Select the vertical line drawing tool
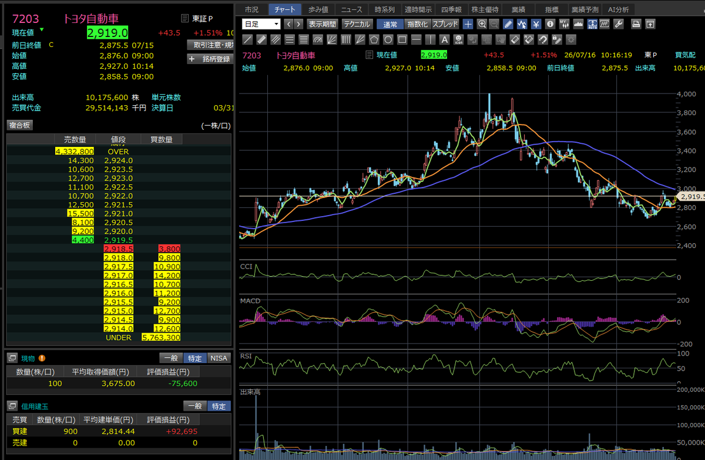705x460 pixels. (x=429, y=40)
